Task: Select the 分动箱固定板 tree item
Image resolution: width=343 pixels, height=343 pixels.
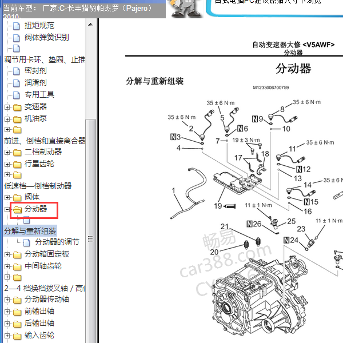Action: (47, 254)
